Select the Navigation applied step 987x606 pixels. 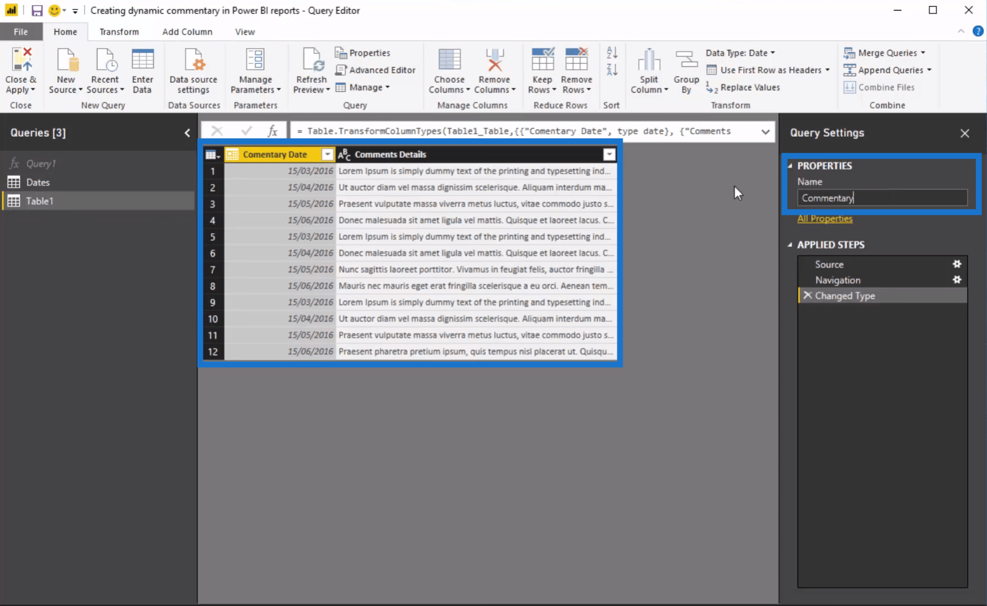[x=882, y=280]
